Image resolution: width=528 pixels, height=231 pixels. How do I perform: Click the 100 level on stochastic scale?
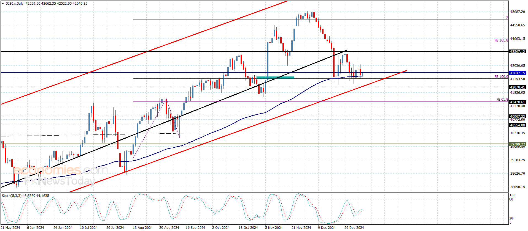512,195
